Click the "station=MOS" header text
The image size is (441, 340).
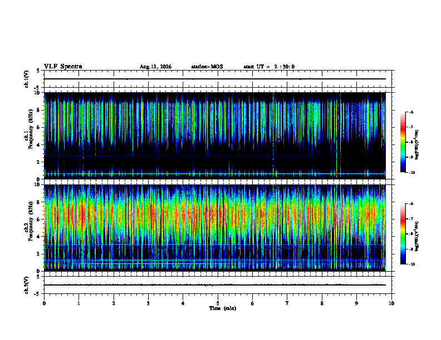point(207,67)
